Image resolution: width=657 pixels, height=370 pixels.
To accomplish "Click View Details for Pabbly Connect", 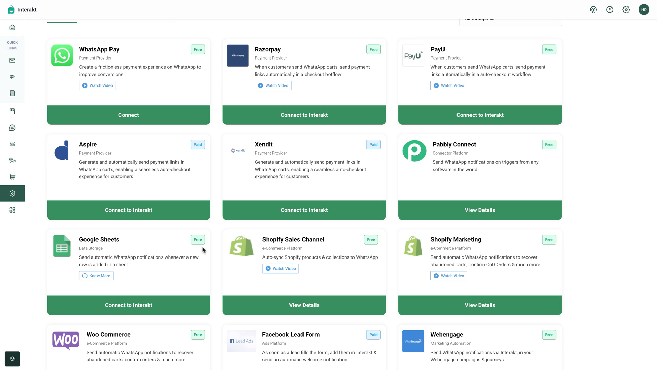I will (480, 210).
